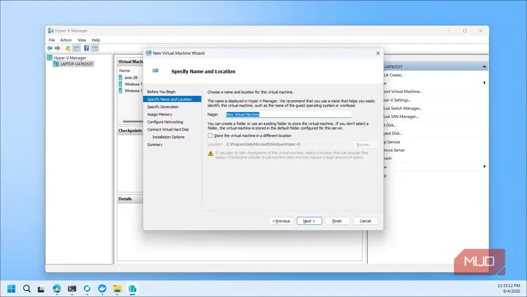
Task: Enable Store the virtual machine in different location
Action: pyautogui.click(x=210, y=135)
